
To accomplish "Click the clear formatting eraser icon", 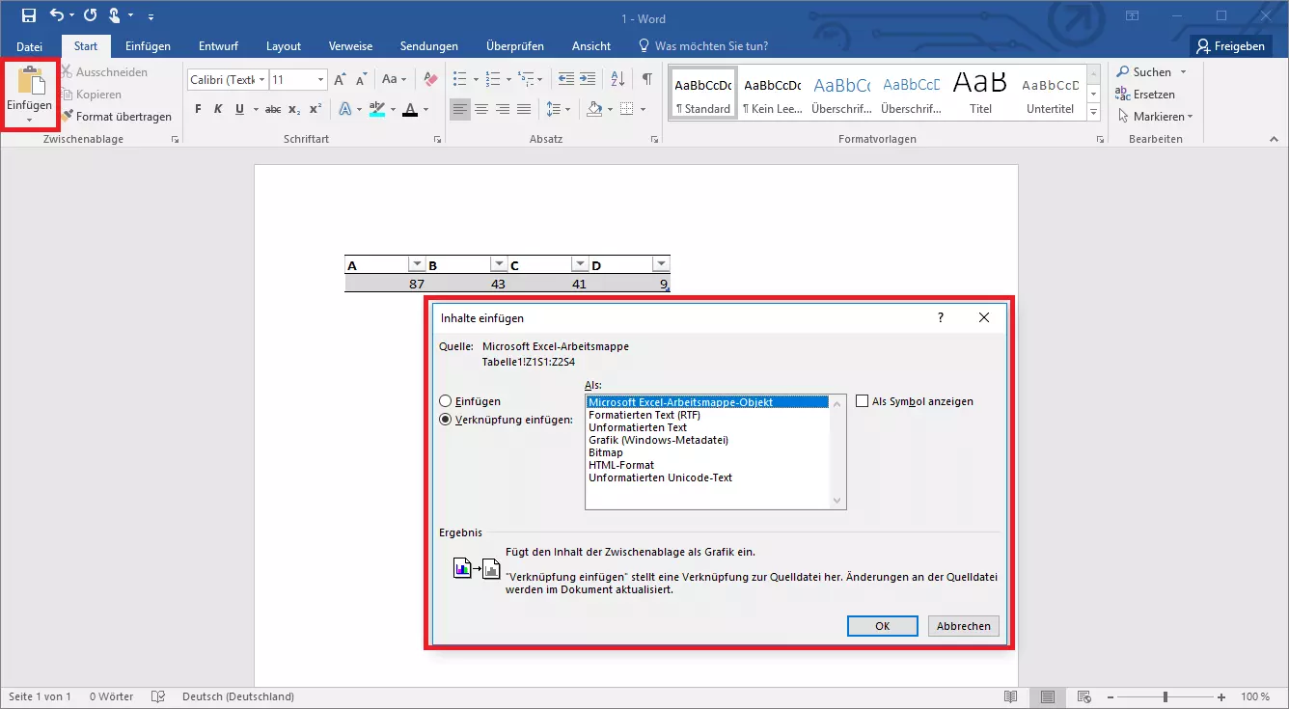I will click(x=430, y=79).
